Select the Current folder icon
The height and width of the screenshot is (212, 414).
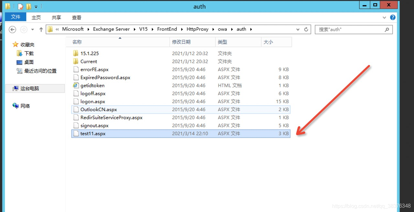[76, 61]
